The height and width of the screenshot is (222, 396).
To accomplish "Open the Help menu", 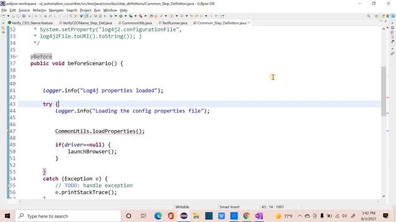I will 124,10.
